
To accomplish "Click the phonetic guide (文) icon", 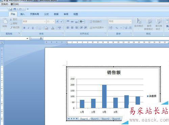I will 59,28.
